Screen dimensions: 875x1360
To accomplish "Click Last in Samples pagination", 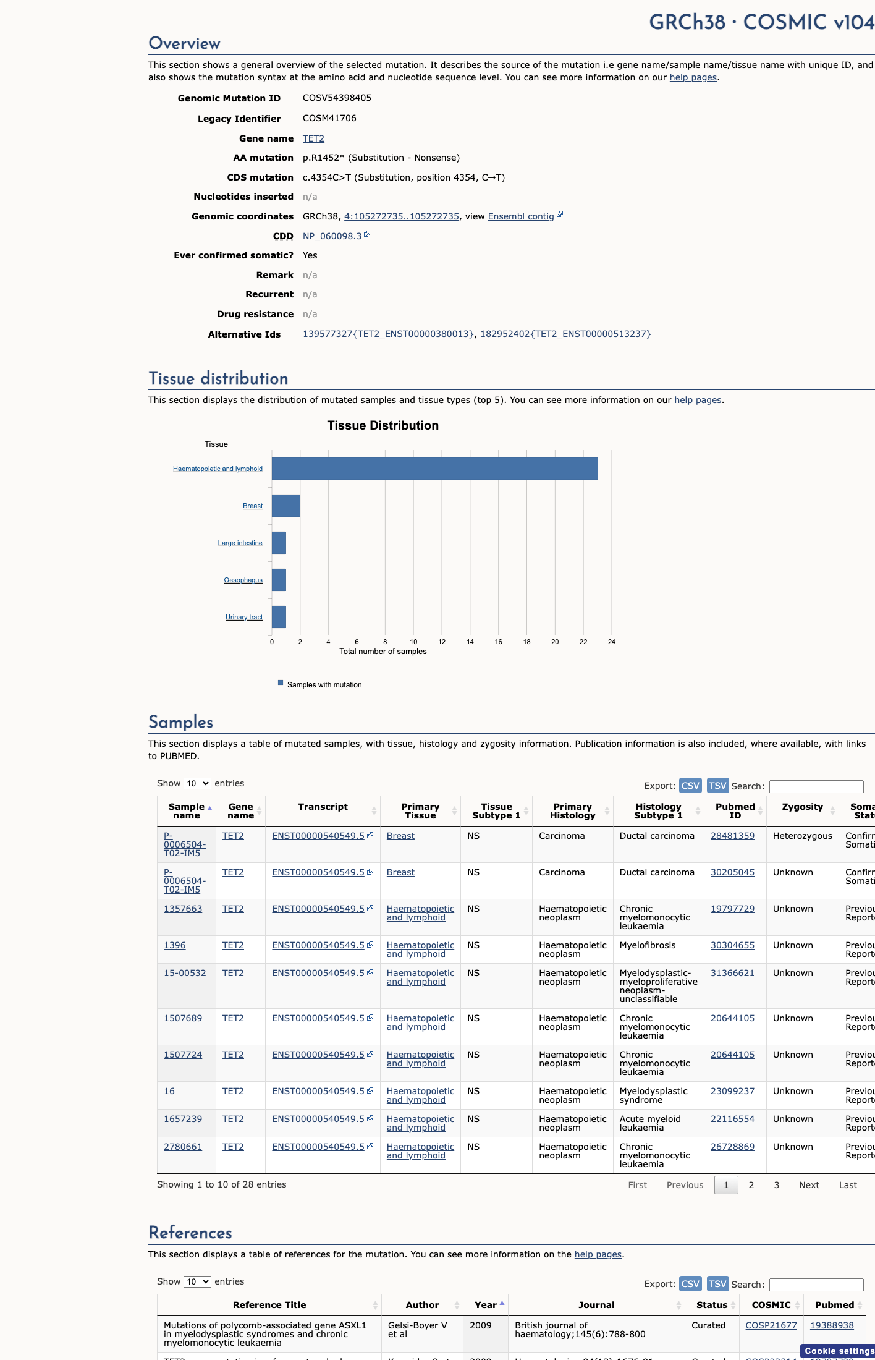I will (848, 1185).
